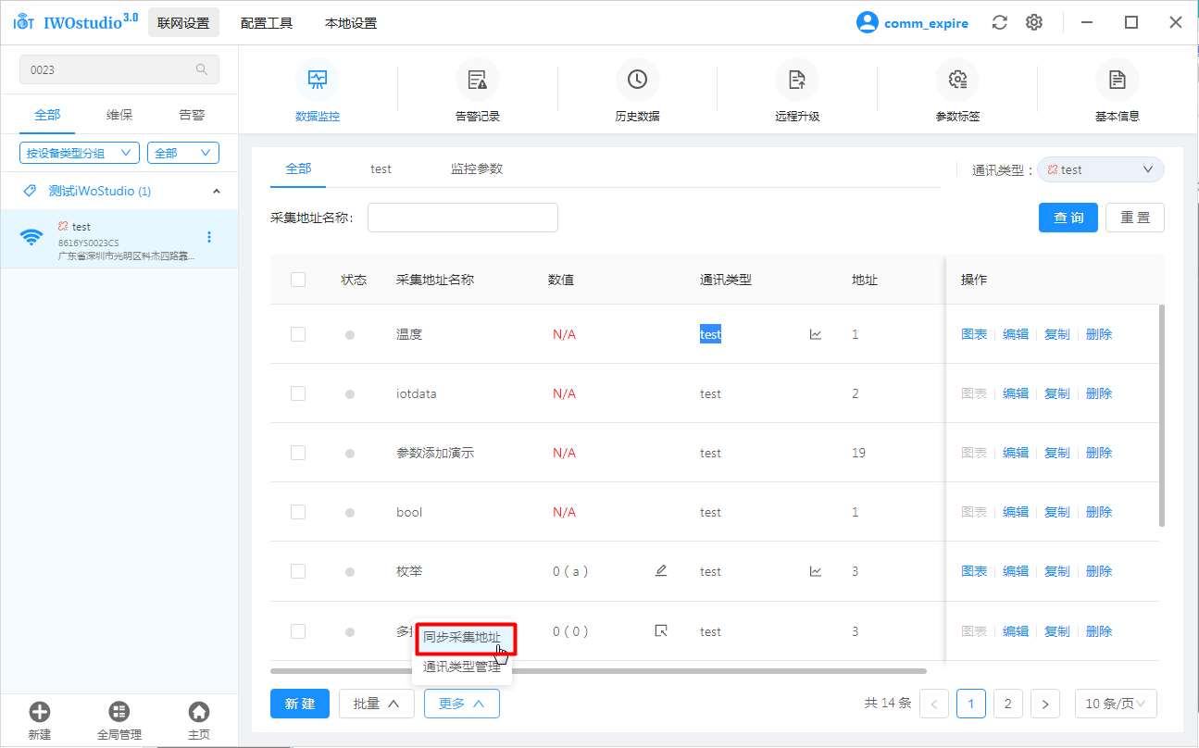Select 同步采集地址 from the popup menu
This screenshot has width=1199, height=748.
pos(463,638)
